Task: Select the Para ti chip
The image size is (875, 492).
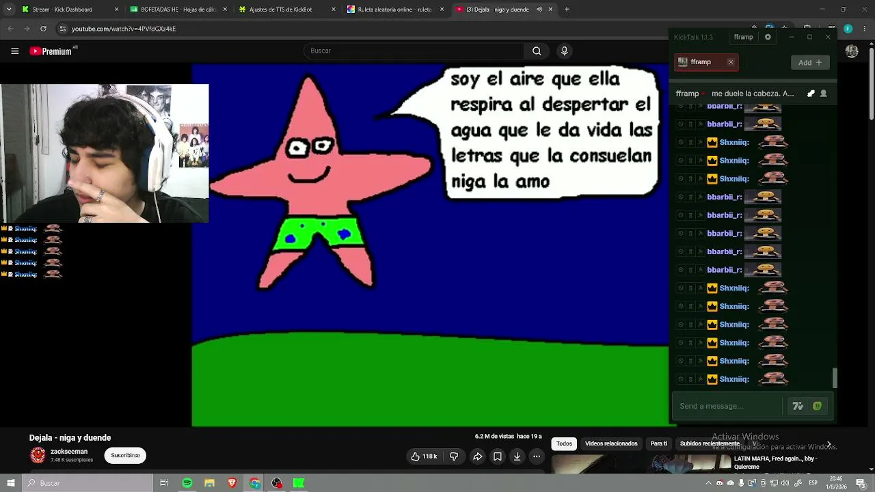Action: pos(658,443)
